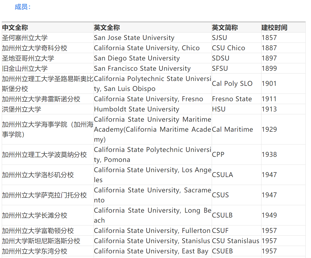This screenshot has width=311, height=258.
Task: Click the 英文简称 column header
Action: (225, 27)
